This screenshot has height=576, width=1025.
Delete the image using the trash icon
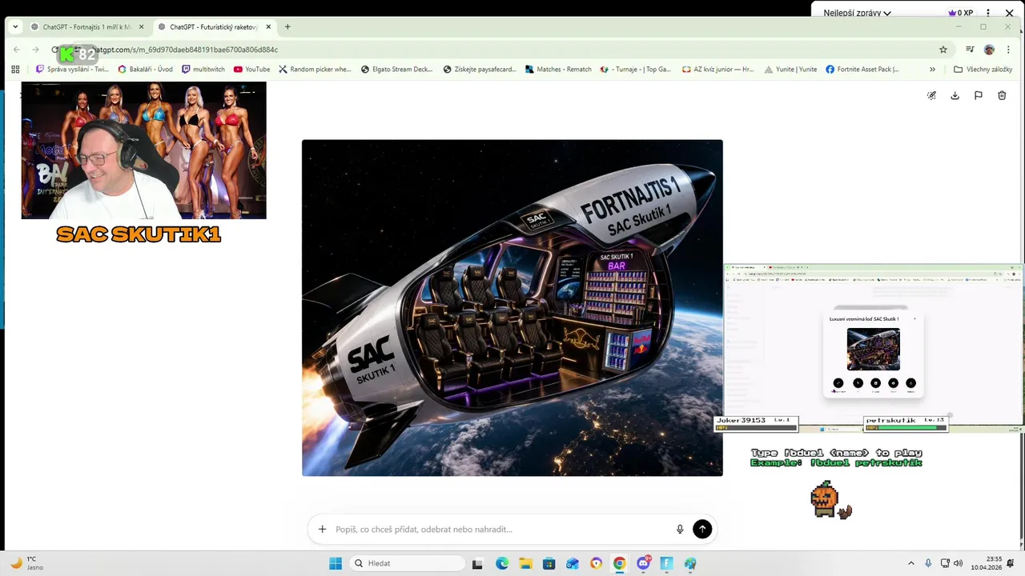[1002, 95]
